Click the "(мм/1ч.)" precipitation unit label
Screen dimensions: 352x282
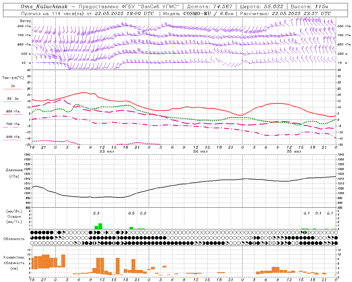pos(14,222)
